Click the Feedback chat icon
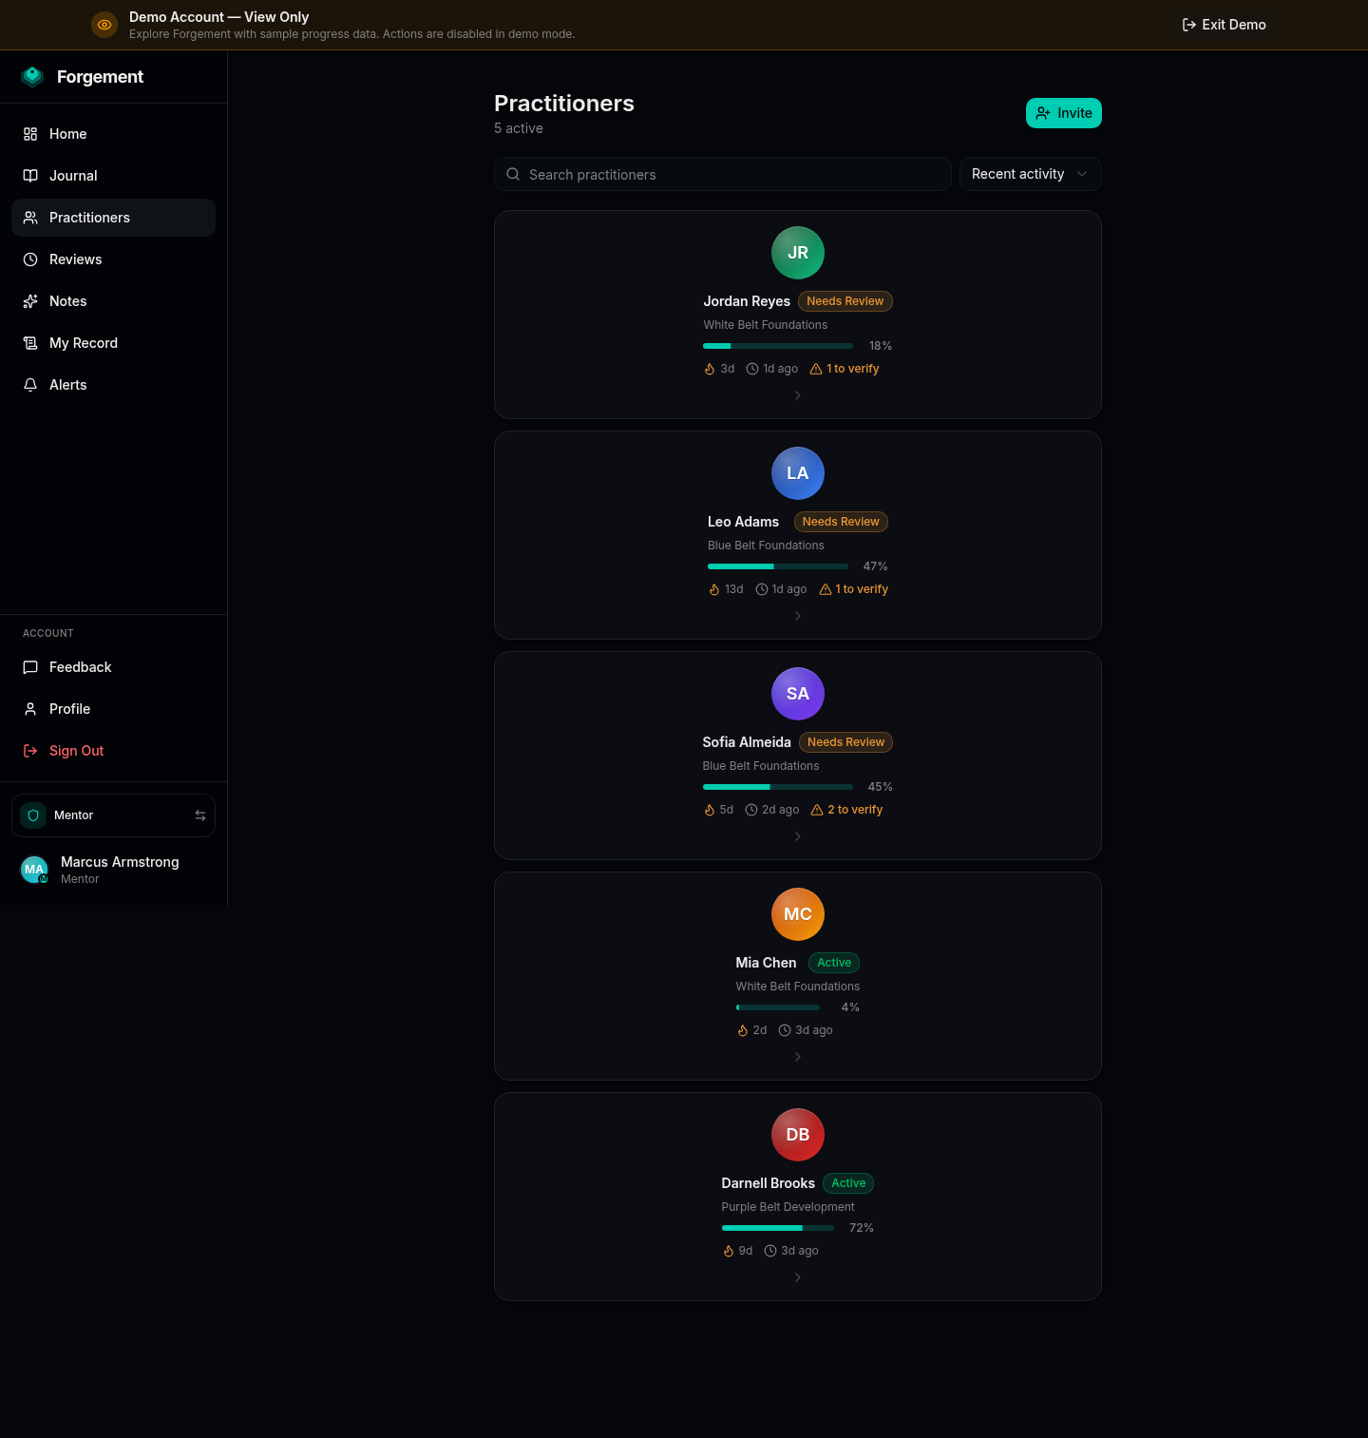 tap(30, 667)
